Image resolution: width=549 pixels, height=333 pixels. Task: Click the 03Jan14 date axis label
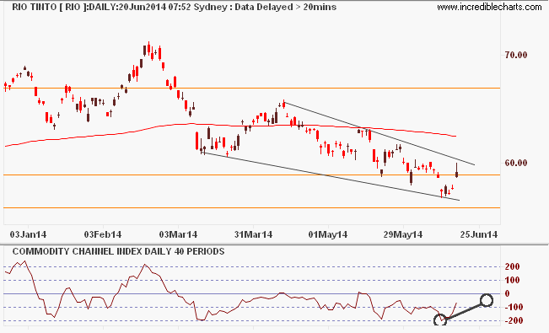point(28,234)
